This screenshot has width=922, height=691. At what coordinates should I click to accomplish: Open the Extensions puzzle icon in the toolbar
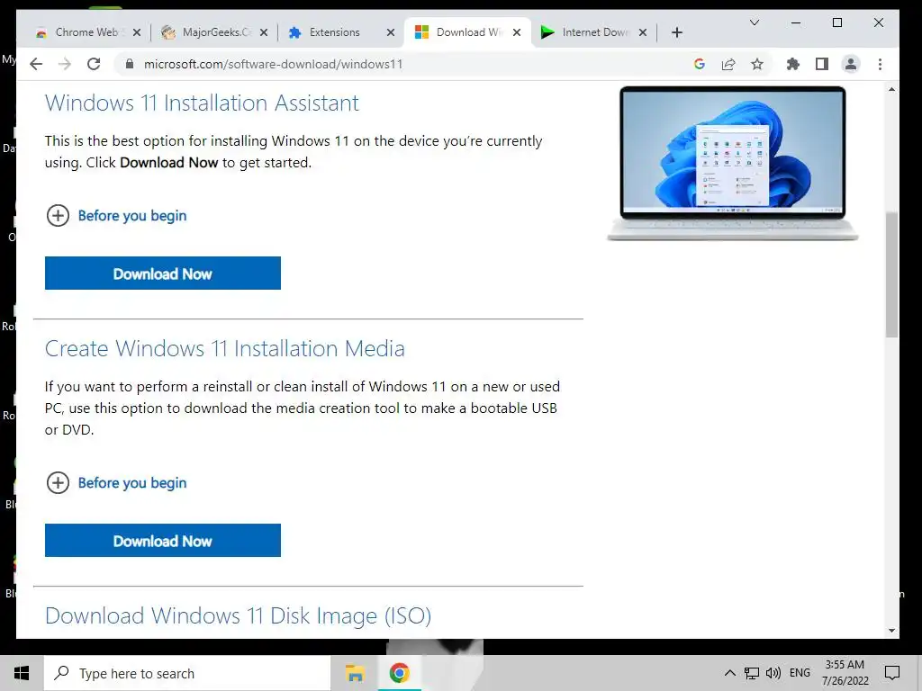pos(793,64)
